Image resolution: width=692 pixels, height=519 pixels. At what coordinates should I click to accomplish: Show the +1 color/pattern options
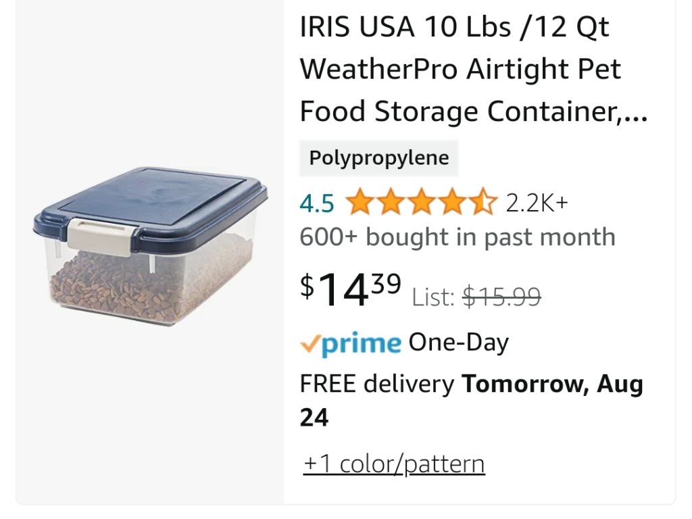(394, 464)
